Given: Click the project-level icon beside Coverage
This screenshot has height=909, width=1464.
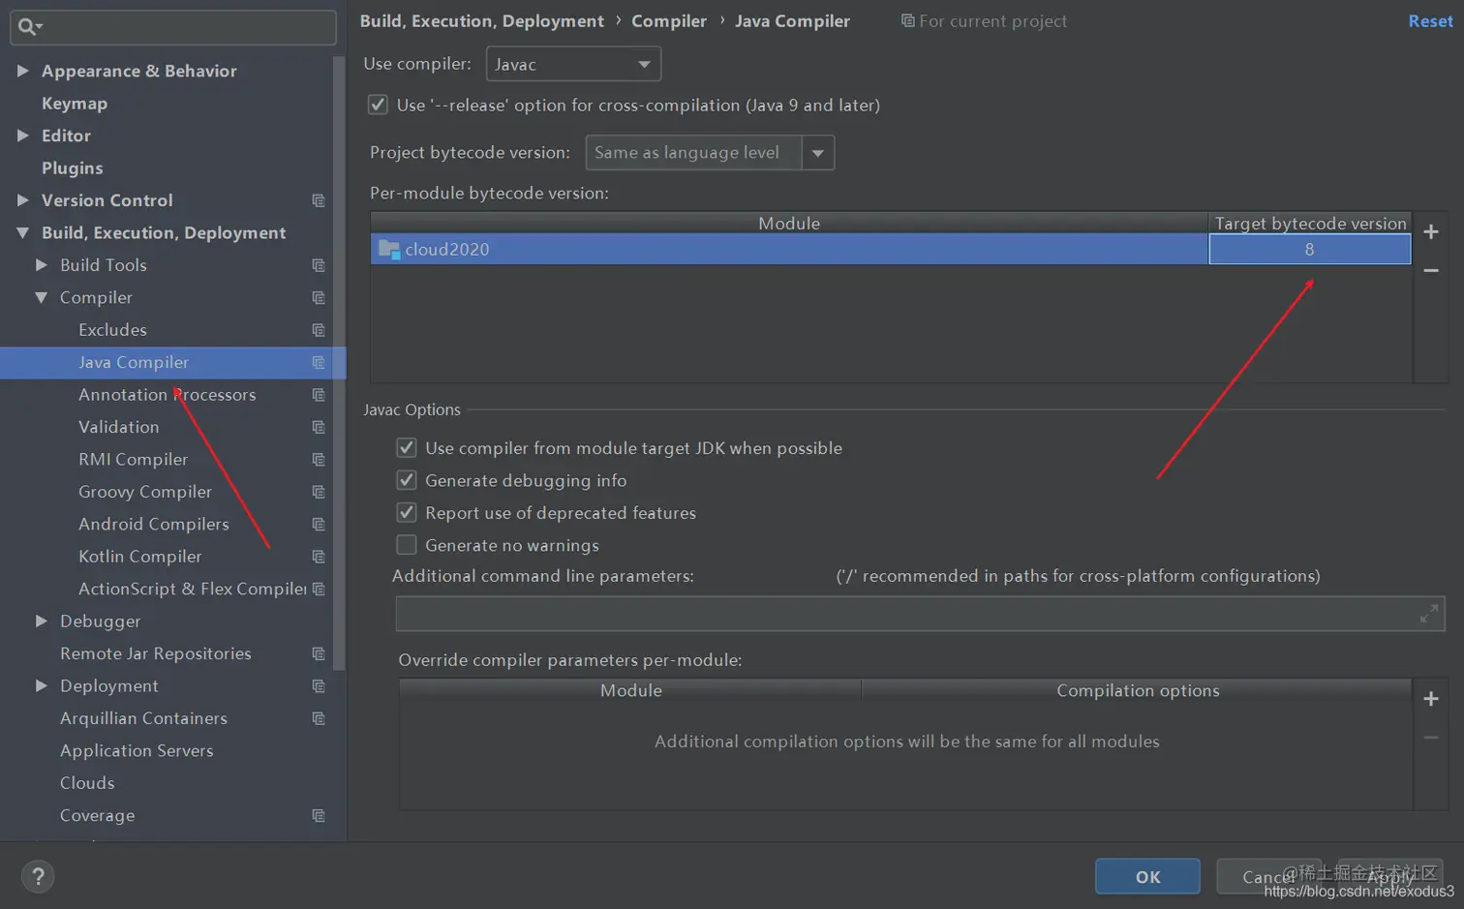Looking at the screenshot, I should tap(318, 815).
